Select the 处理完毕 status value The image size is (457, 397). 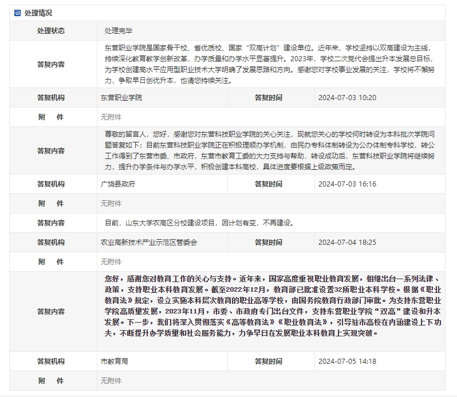pyautogui.click(x=119, y=31)
